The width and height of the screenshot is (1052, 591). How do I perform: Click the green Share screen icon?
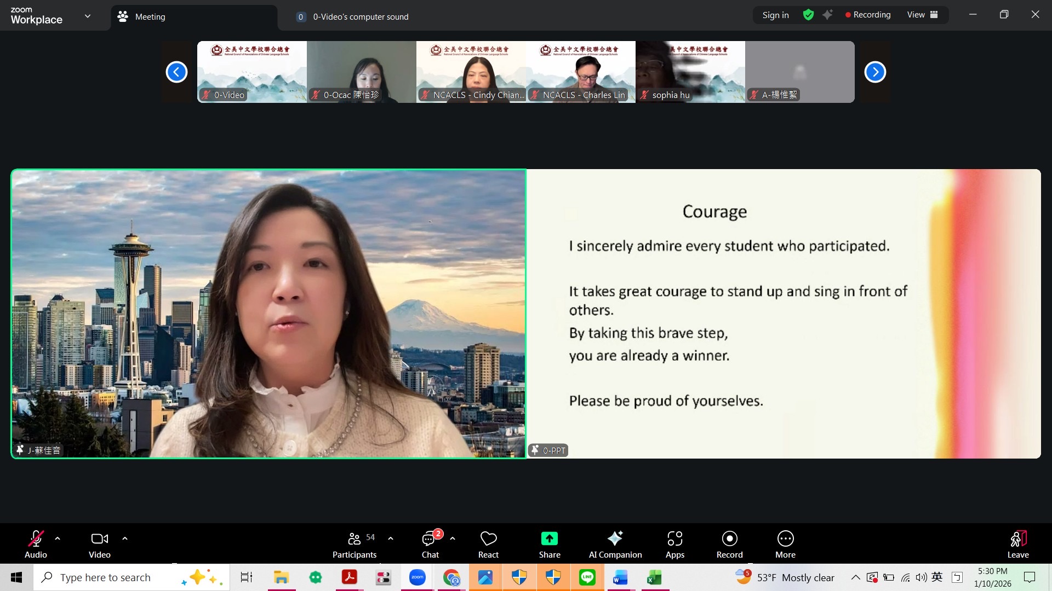[549, 539]
